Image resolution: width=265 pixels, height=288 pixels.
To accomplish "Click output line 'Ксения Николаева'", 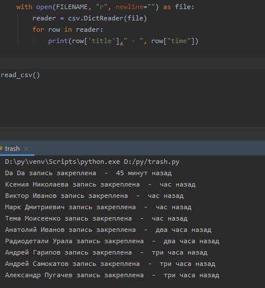I will point(100,184).
